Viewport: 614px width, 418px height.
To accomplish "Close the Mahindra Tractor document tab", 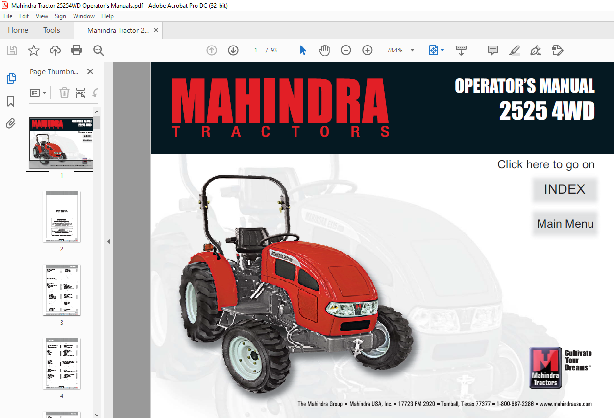I will tap(156, 30).
